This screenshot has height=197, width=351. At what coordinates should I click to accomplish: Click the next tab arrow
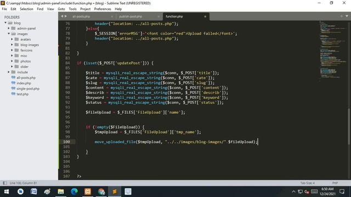(x=66, y=16)
